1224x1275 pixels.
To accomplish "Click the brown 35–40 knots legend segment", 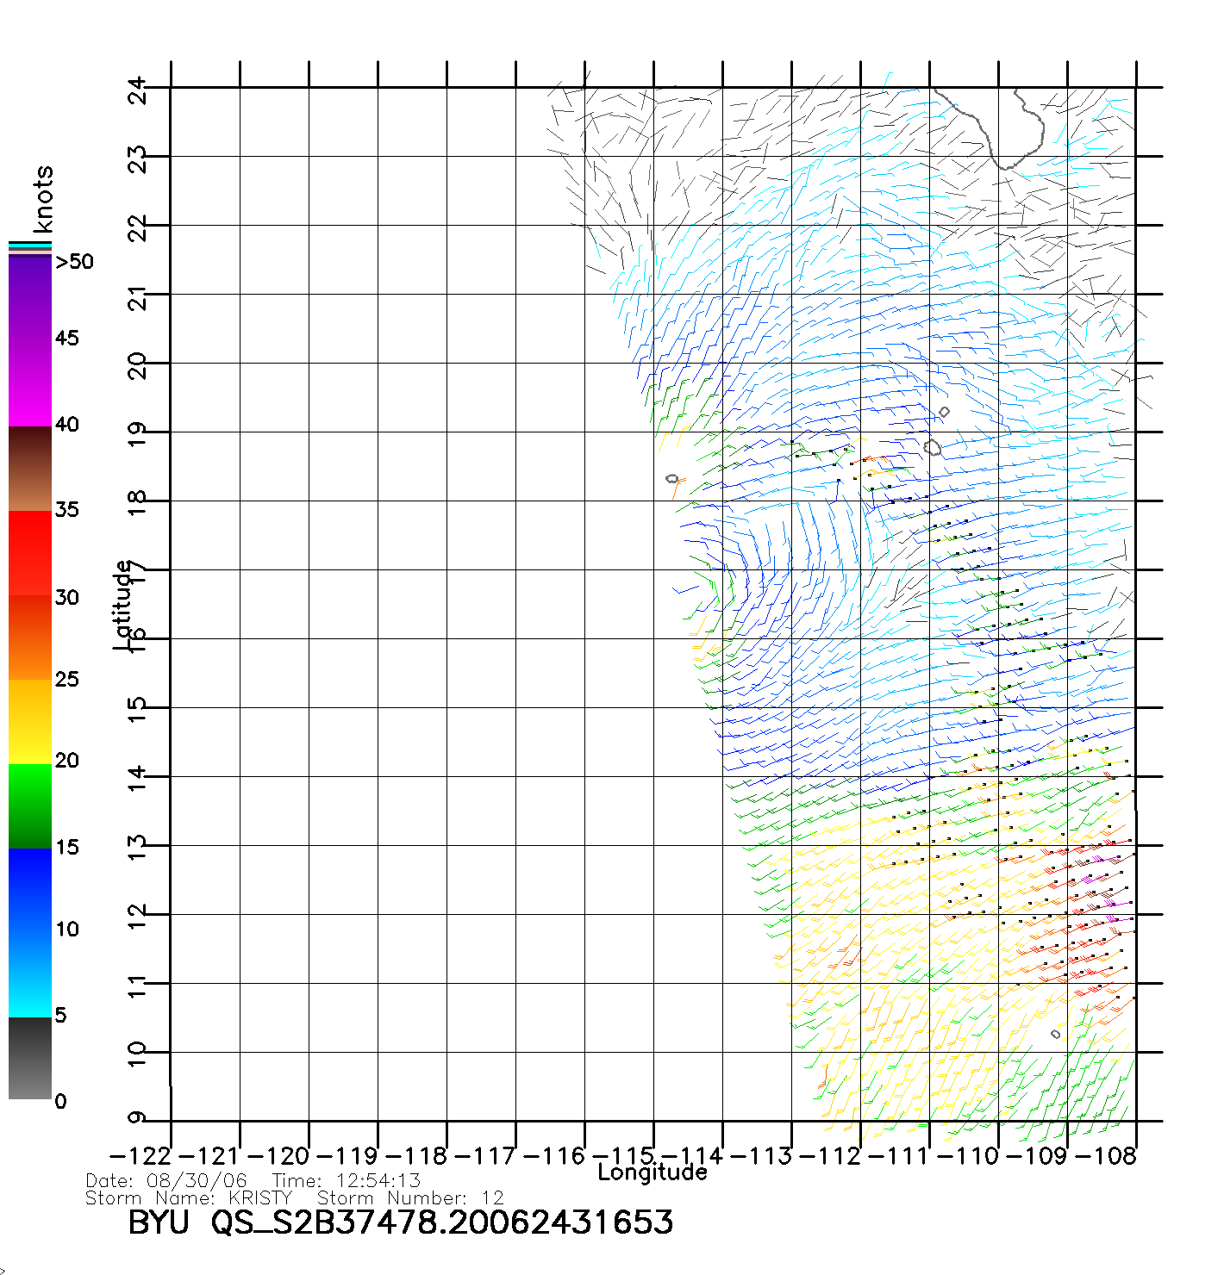I will point(29,470).
